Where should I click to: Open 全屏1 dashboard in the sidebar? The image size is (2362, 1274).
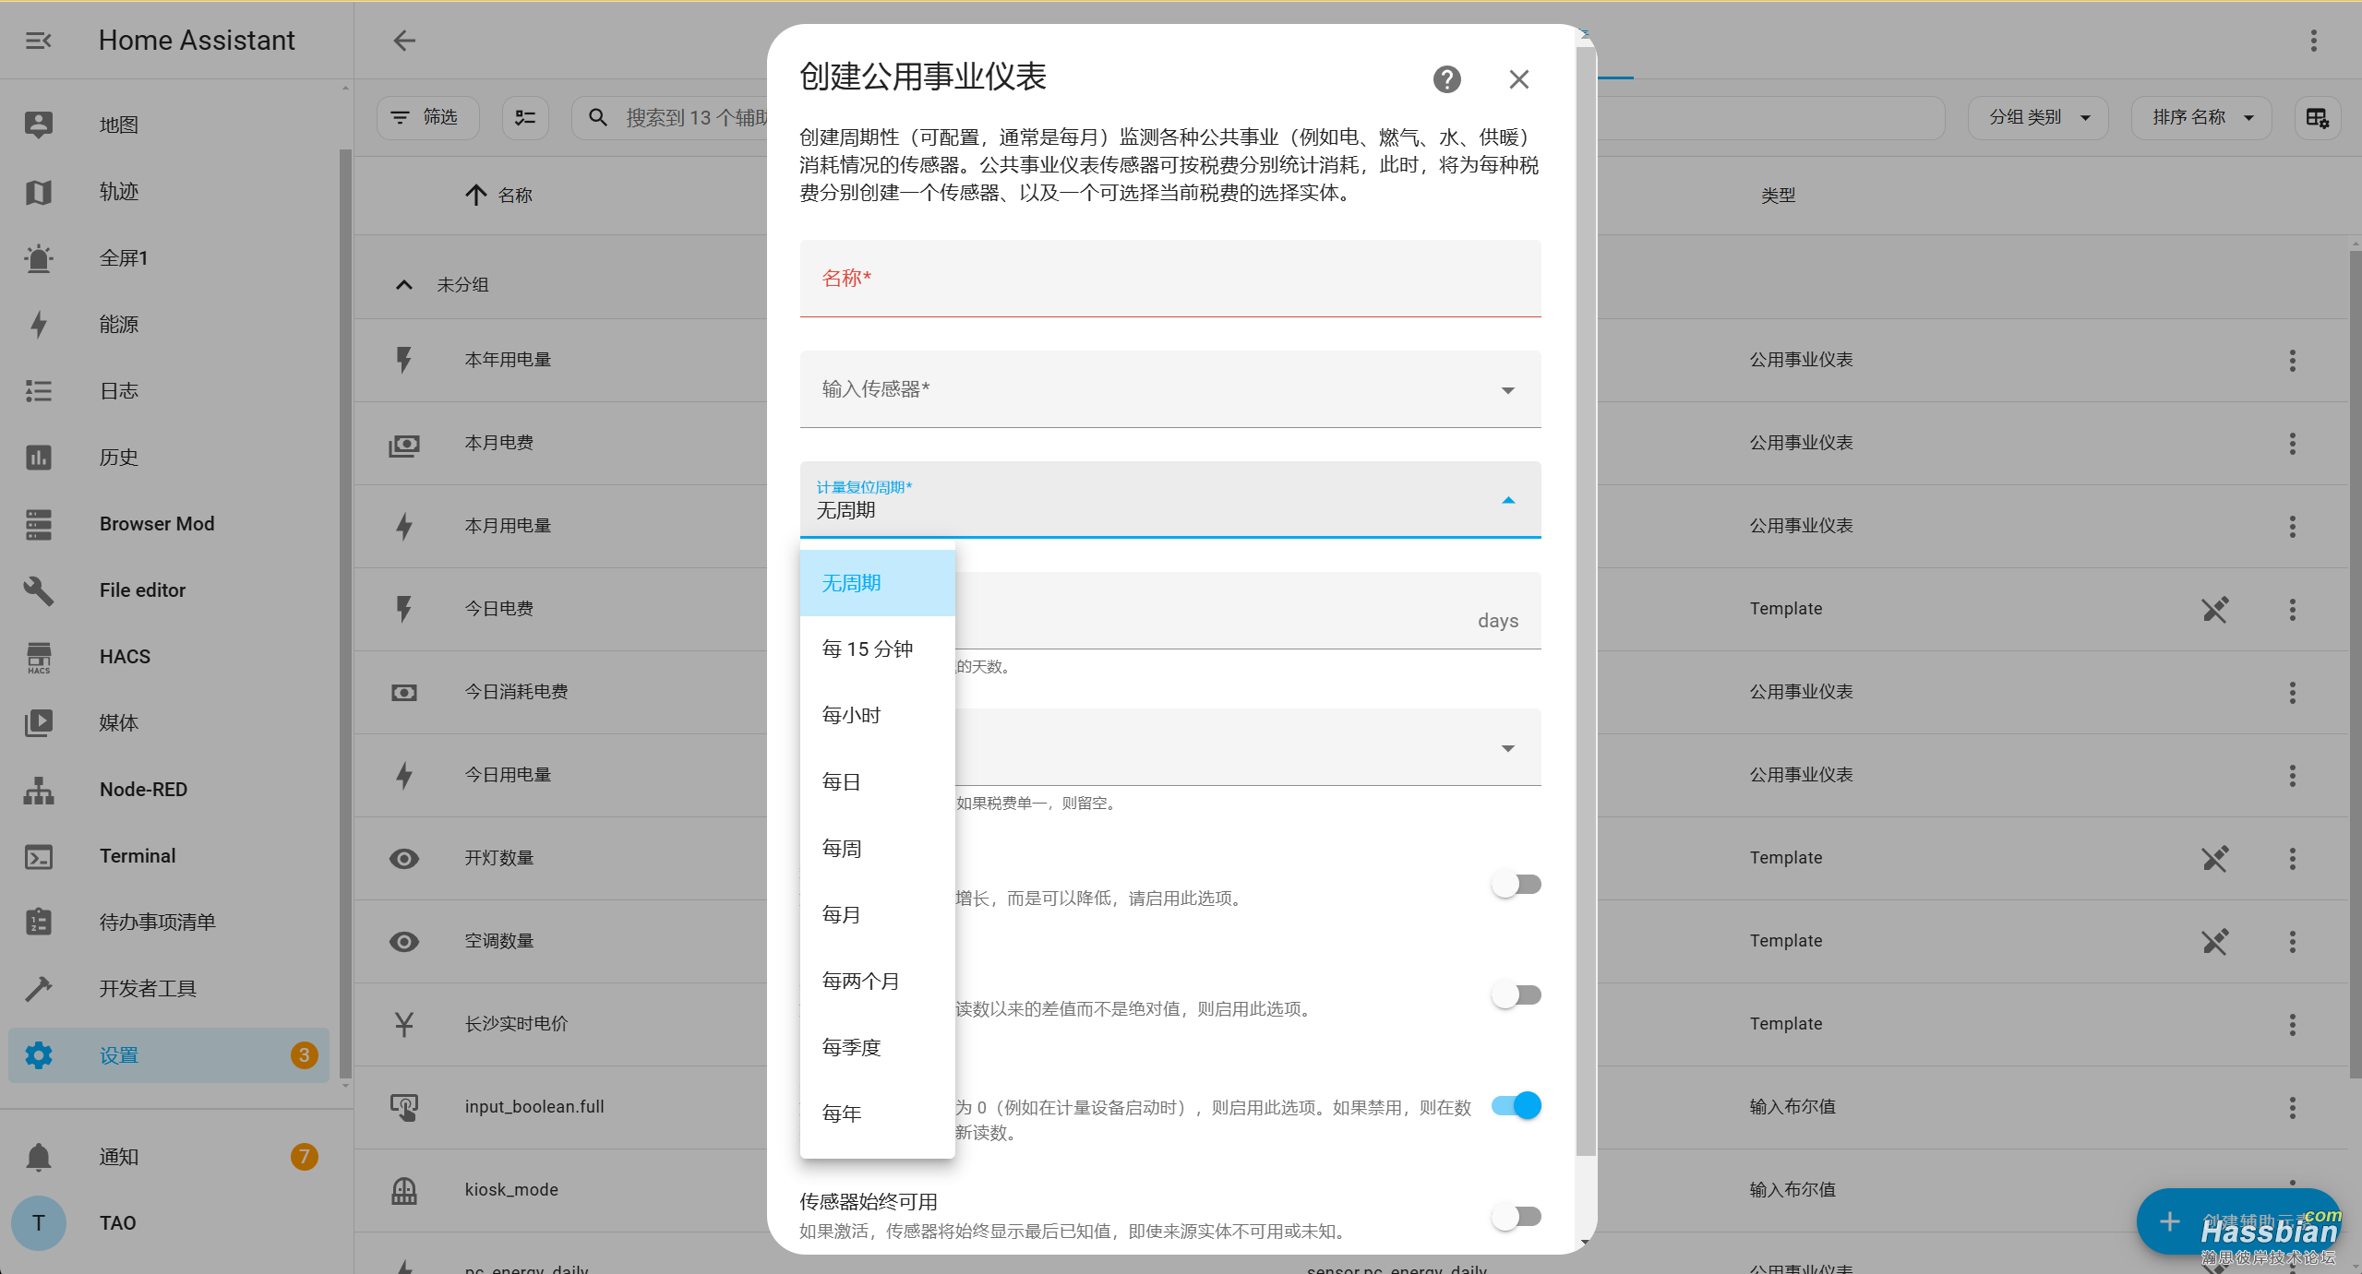point(169,257)
